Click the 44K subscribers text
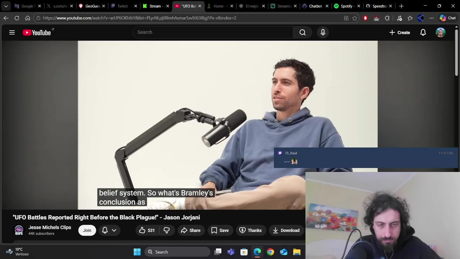The height and width of the screenshot is (259, 460). [x=41, y=234]
